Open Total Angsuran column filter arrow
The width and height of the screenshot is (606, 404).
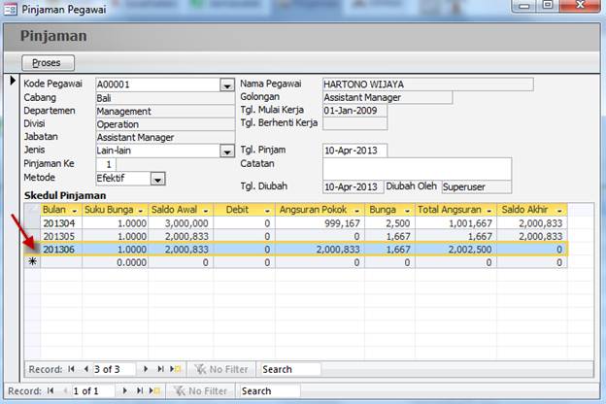(488, 211)
